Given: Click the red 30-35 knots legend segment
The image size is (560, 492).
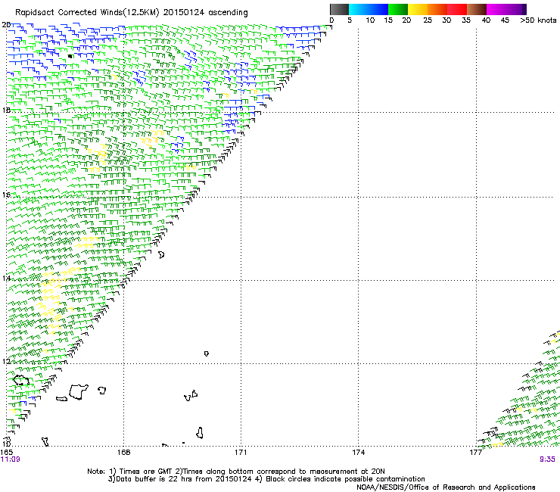Looking at the screenshot, I should pos(457,9).
